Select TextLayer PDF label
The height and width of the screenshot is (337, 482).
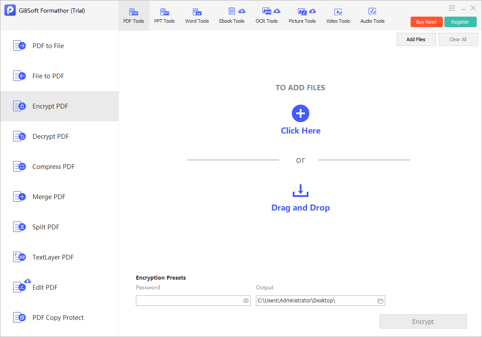pyautogui.click(x=53, y=257)
